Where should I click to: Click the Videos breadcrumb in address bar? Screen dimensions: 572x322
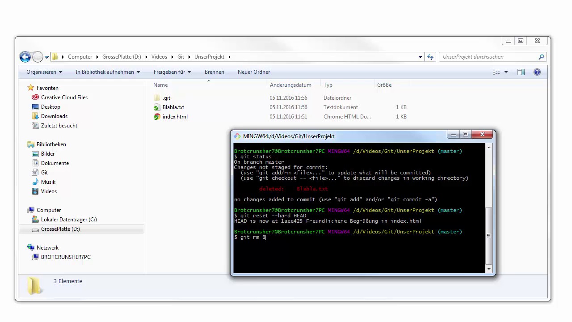159,57
